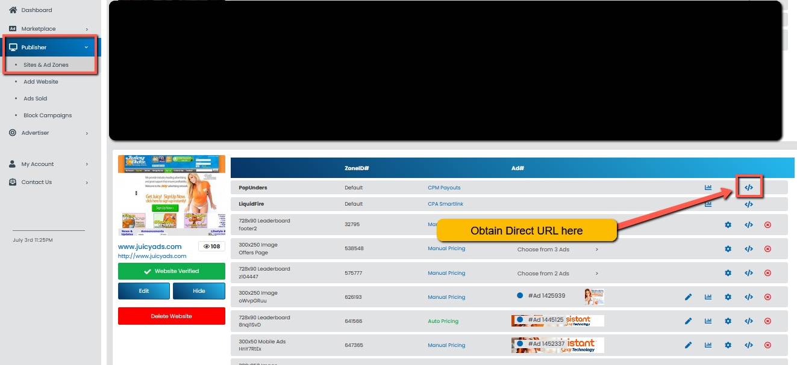View stats chart for zone 641566
797x365 pixels.
(708, 321)
